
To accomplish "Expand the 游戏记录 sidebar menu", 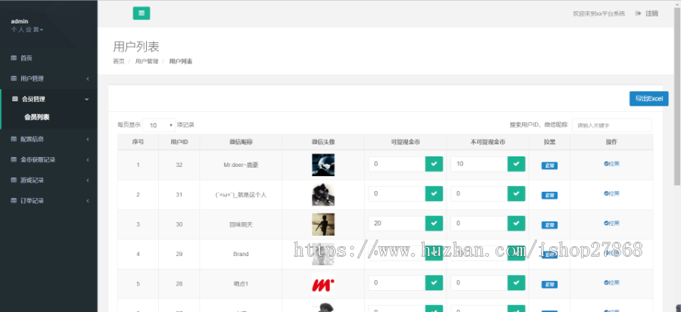I will 48,180.
